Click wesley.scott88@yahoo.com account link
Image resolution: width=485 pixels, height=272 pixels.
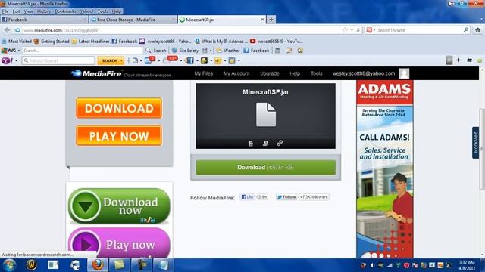pos(364,73)
